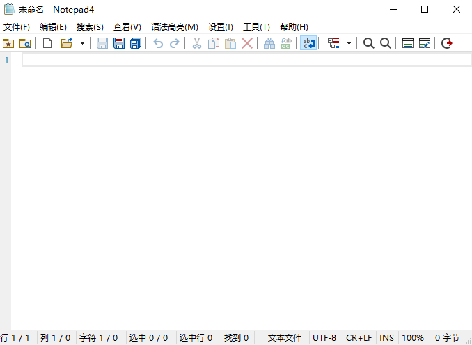The image size is (472, 345).
Task: Open the Select Scheme list icon
Action: (408, 43)
